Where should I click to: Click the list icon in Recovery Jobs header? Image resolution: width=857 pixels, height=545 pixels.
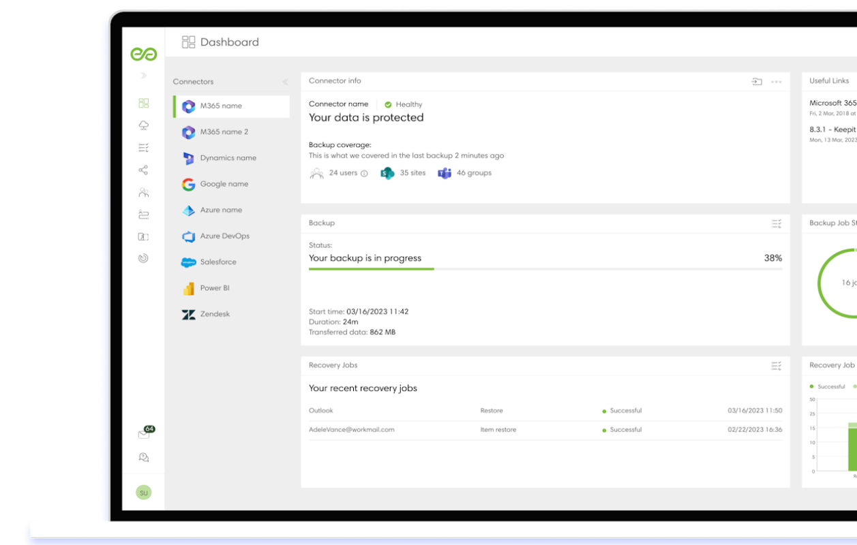point(776,366)
